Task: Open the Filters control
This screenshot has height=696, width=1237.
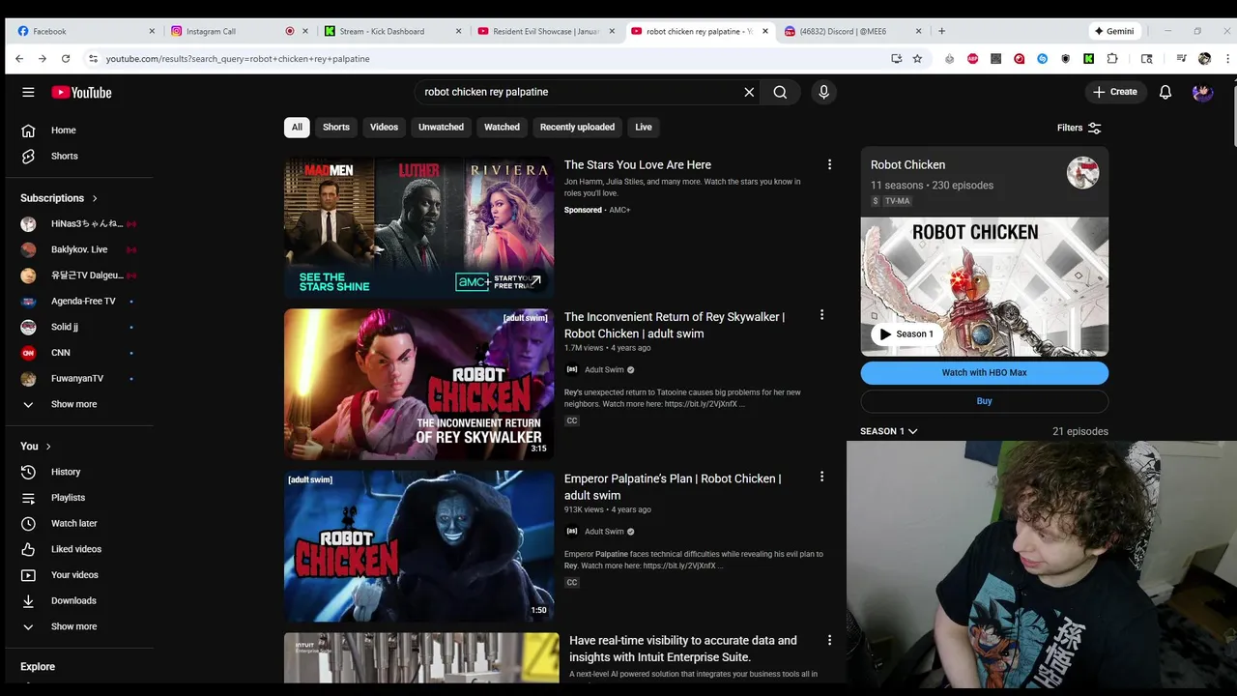Action: (x=1079, y=128)
